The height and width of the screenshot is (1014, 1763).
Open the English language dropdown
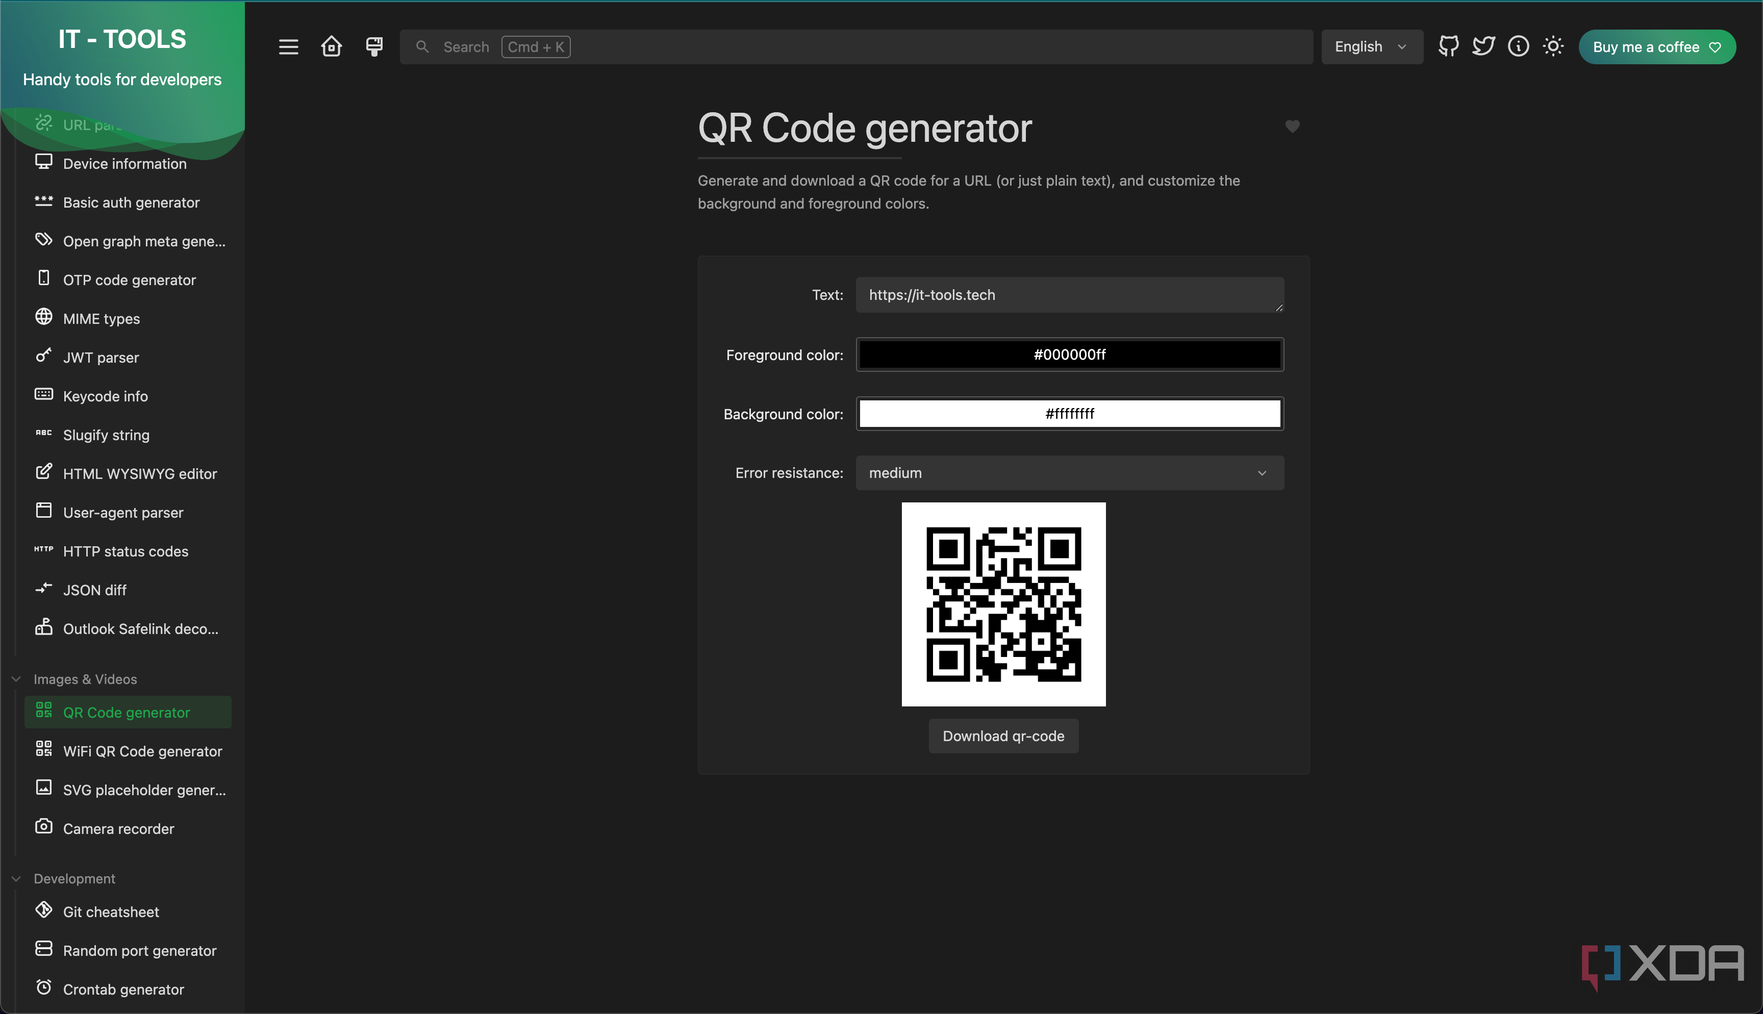click(1372, 46)
